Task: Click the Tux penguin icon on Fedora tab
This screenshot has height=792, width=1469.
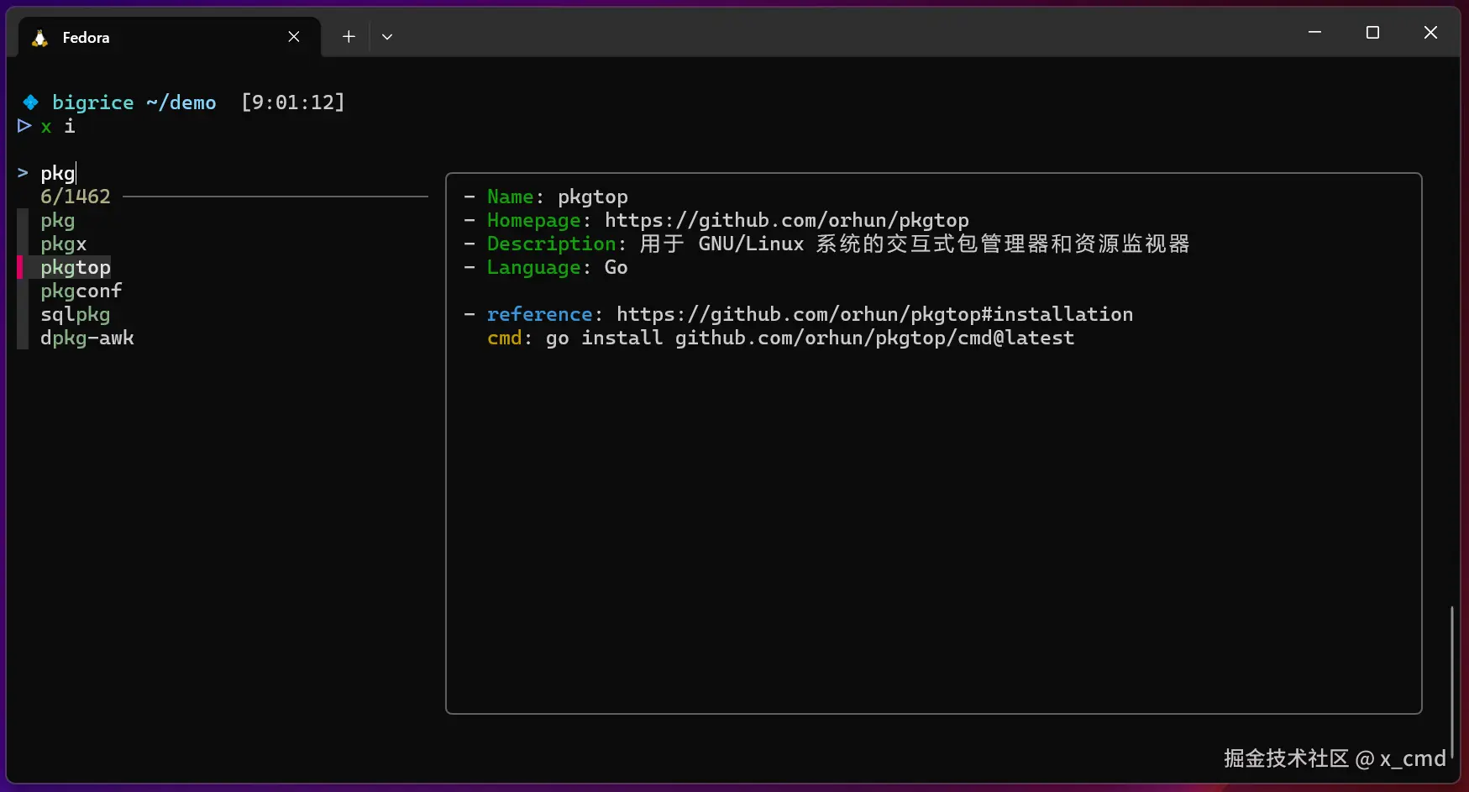Action: (39, 38)
